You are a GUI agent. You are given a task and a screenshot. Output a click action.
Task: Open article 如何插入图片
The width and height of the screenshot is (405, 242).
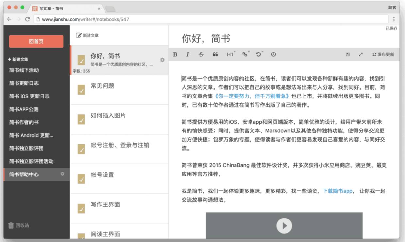[119, 119]
